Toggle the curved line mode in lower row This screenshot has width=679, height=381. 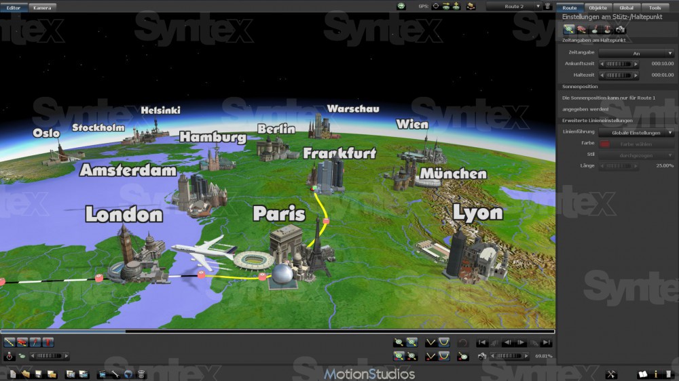pyautogui.click(x=444, y=356)
